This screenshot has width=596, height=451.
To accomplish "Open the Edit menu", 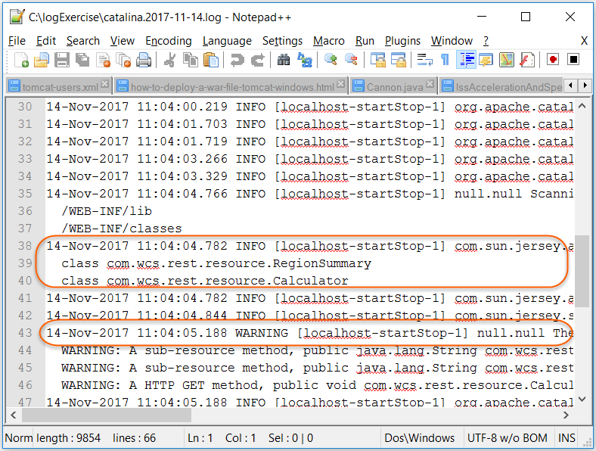I will [46, 41].
